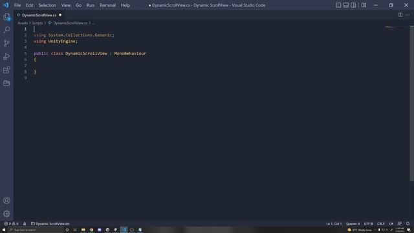Open the notifications bell
414x233 pixels.
408,223
